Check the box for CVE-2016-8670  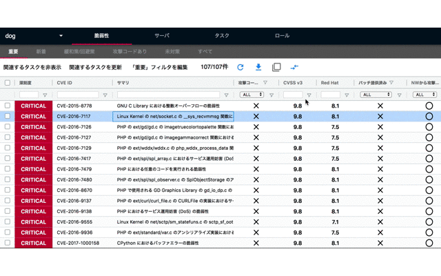click(x=8, y=190)
